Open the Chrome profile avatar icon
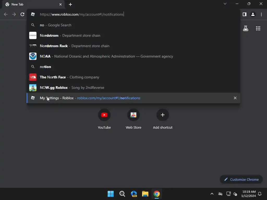Image resolution: width=267 pixels, height=200 pixels. (253, 14)
